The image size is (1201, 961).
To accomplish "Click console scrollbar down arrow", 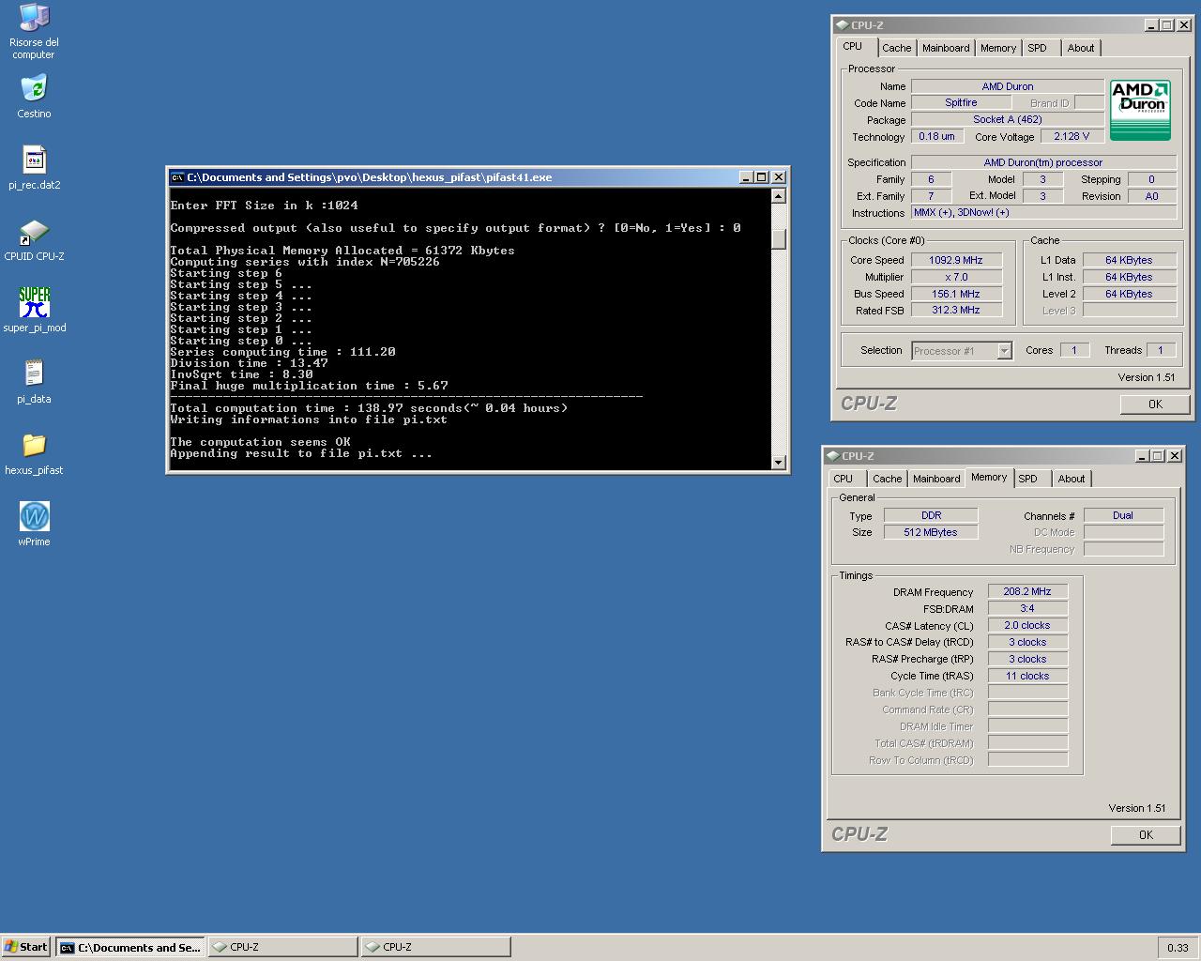I will pyautogui.click(x=778, y=462).
